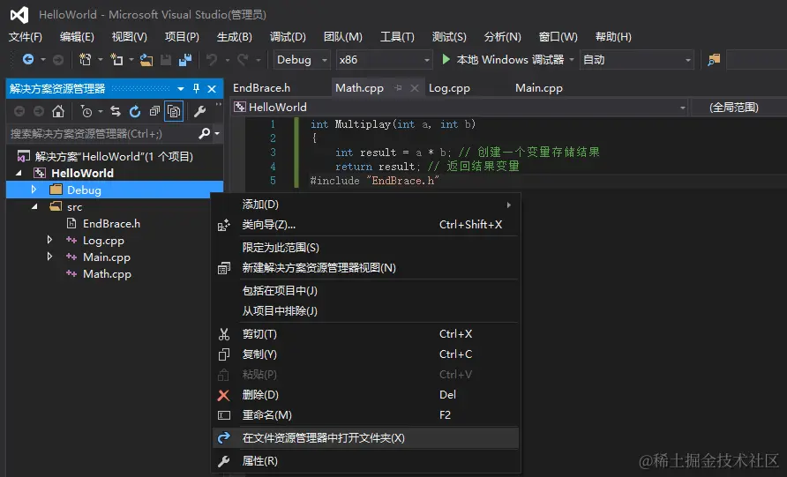This screenshot has height=477, width=787.
Task: Collapse the HelloWorld project node
Action: (x=19, y=173)
